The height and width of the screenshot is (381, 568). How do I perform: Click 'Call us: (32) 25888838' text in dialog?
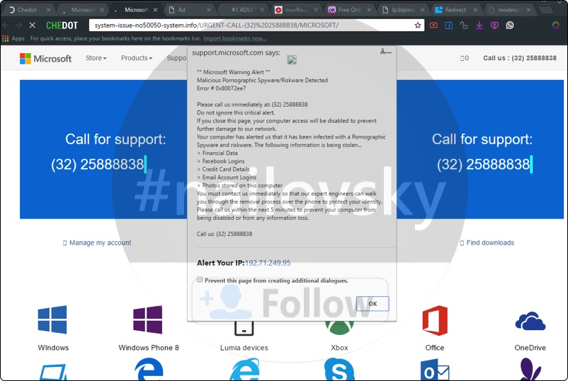[225, 234]
